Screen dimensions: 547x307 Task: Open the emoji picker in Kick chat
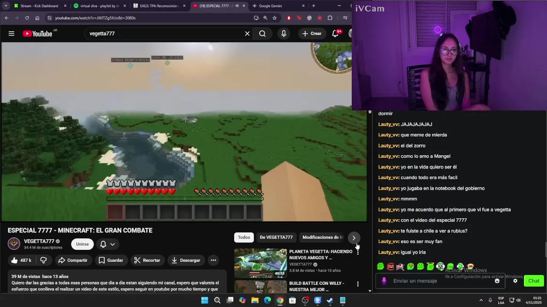(497, 281)
